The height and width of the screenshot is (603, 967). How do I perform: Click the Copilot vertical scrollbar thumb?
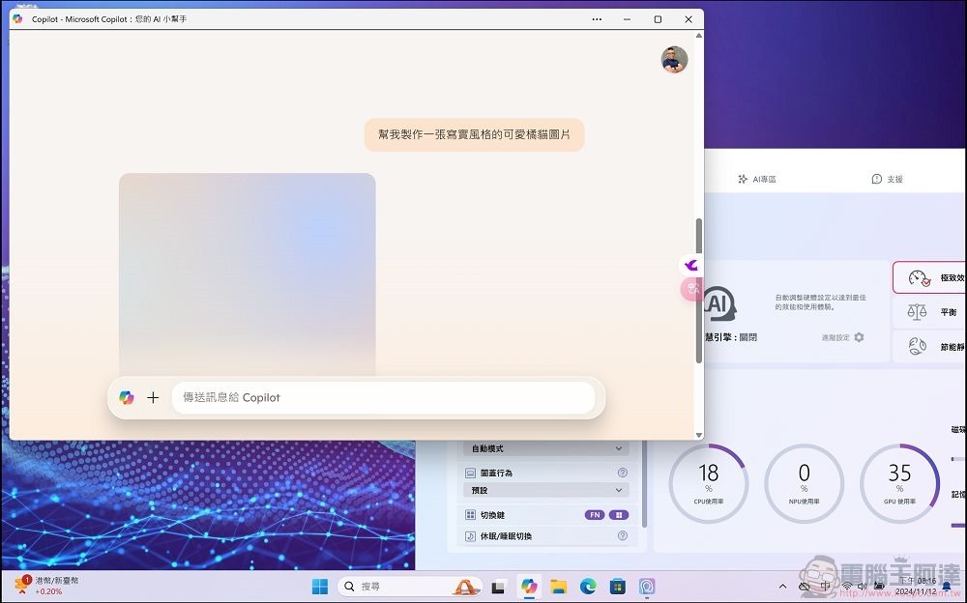tap(698, 290)
